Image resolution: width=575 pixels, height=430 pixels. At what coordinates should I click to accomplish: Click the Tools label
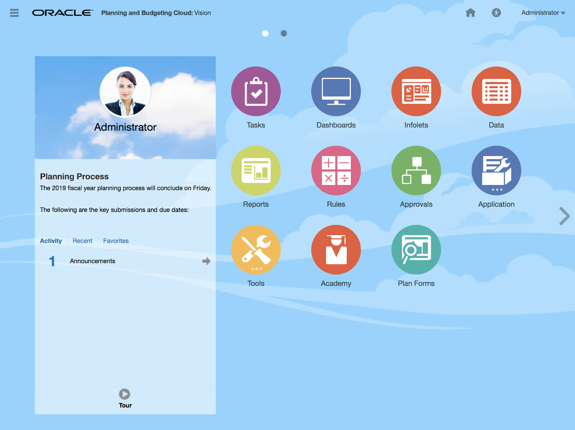[256, 284]
